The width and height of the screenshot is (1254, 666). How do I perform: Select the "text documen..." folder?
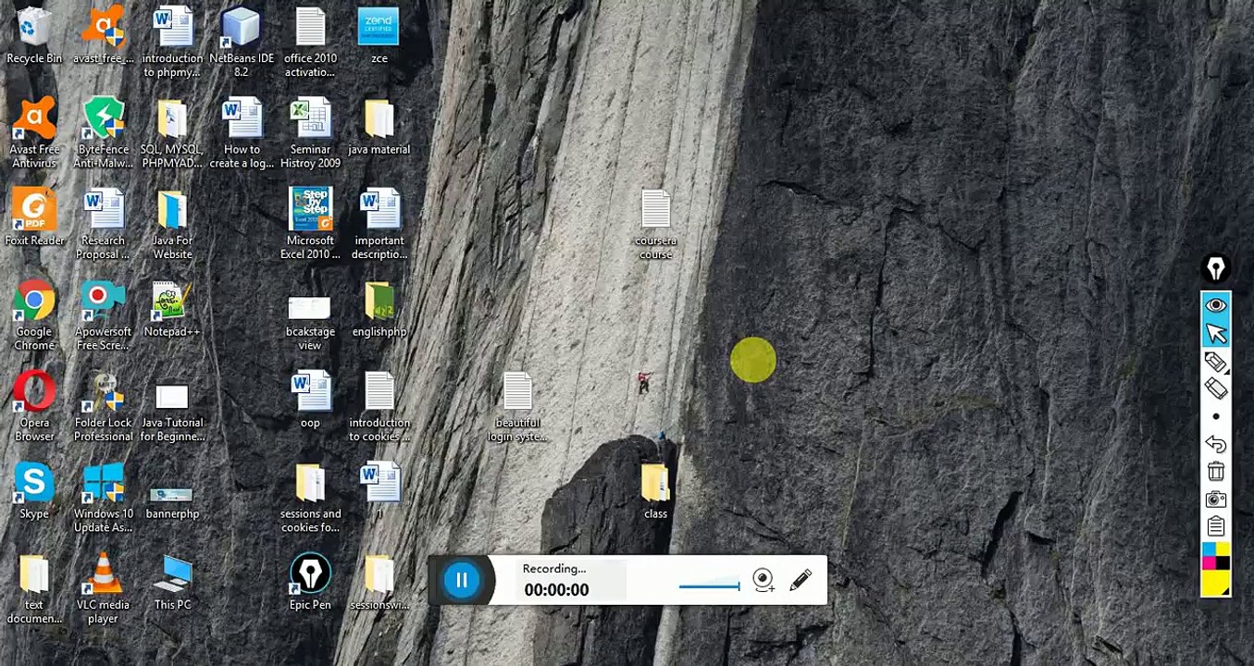pyautogui.click(x=34, y=589)
